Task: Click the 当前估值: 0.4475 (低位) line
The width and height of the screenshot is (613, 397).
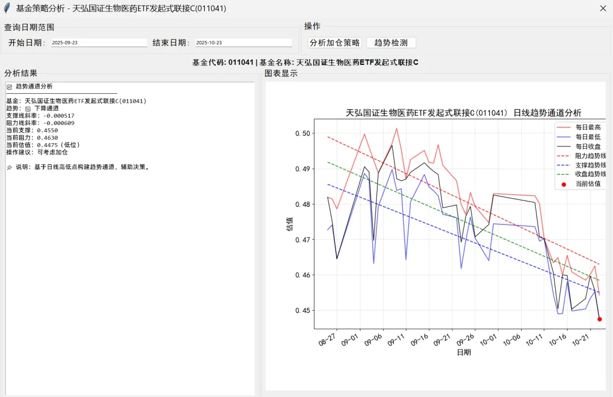Action: tap(43, 145)
